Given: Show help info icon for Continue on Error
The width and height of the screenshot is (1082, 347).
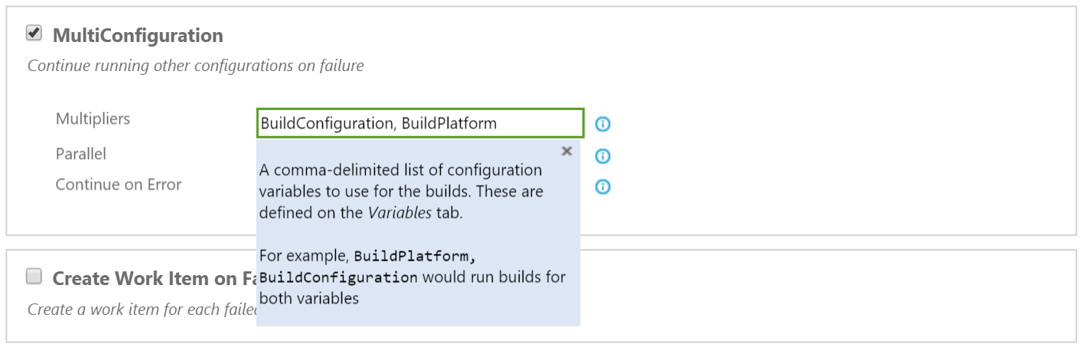Looking at the screenshot, I should (603, 186).
